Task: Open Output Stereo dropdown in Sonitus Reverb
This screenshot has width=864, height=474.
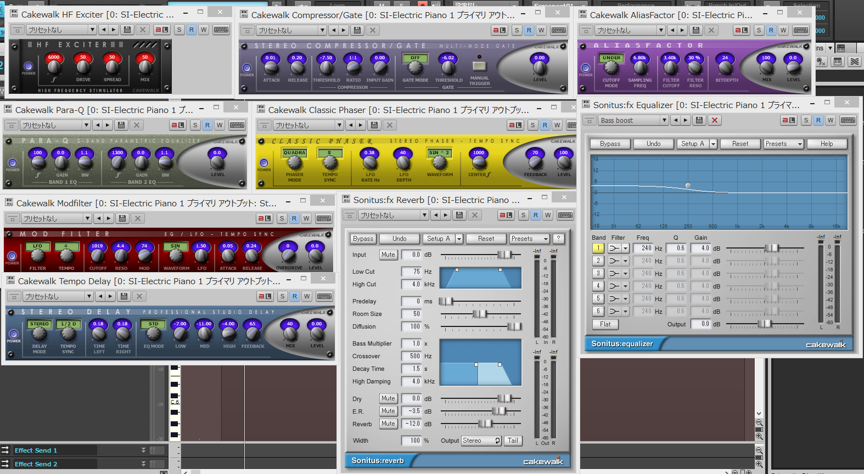Action: point(481,441)
